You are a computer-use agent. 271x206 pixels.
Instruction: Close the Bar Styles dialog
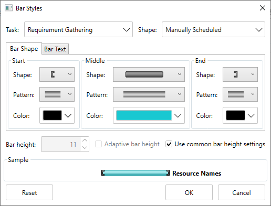pyautogui.click(x=263, y=8)
